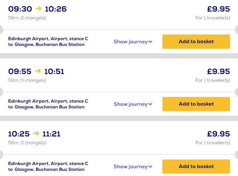The image size is (238, 176).
Task: Select the 10:51 arrival time
Action: 54,71
